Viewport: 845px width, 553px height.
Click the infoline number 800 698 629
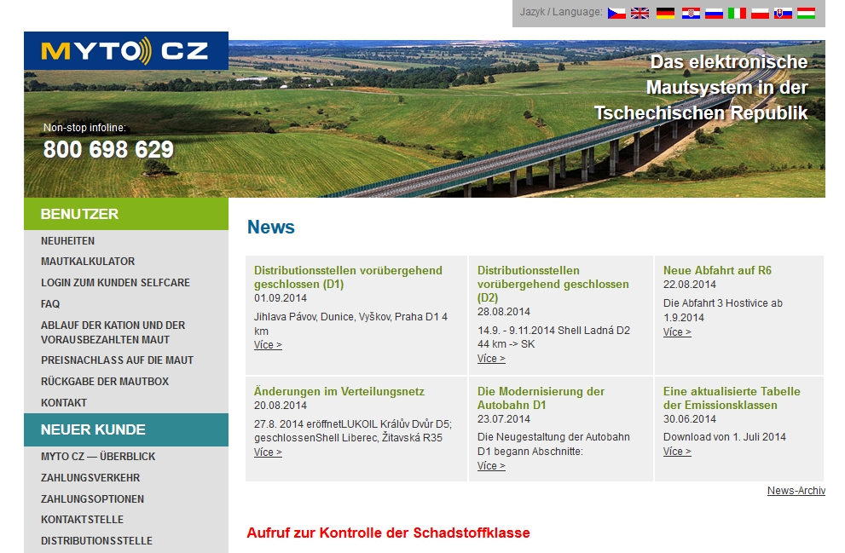[x=108, y=150]
